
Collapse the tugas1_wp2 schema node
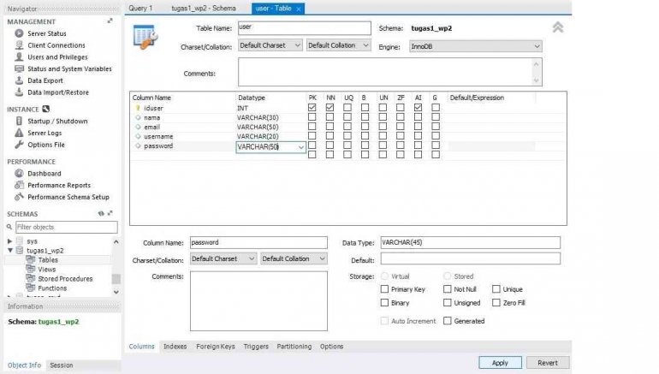pyautogui.click(x=9, y=251)
